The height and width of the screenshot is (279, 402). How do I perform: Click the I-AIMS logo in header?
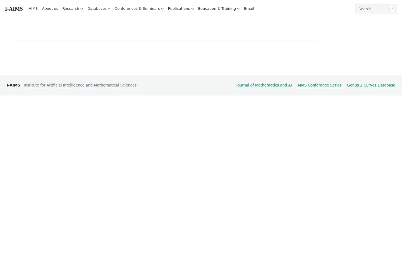pos(14,9)
